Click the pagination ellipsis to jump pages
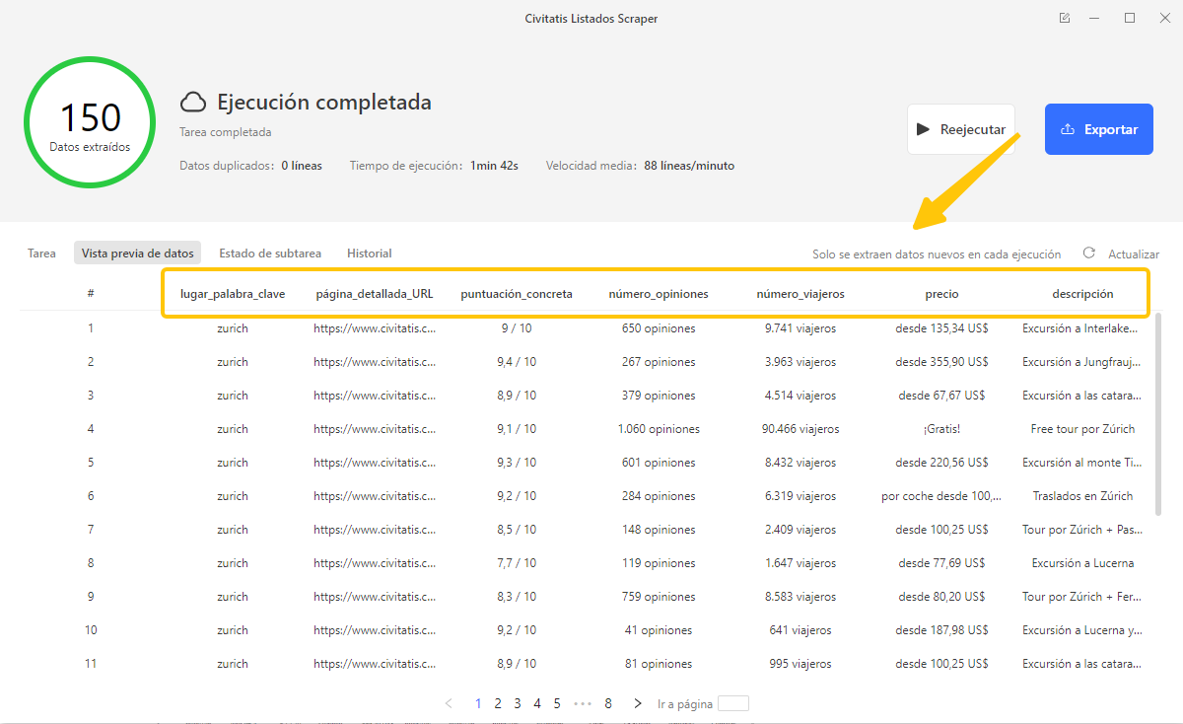 [583, 703]
